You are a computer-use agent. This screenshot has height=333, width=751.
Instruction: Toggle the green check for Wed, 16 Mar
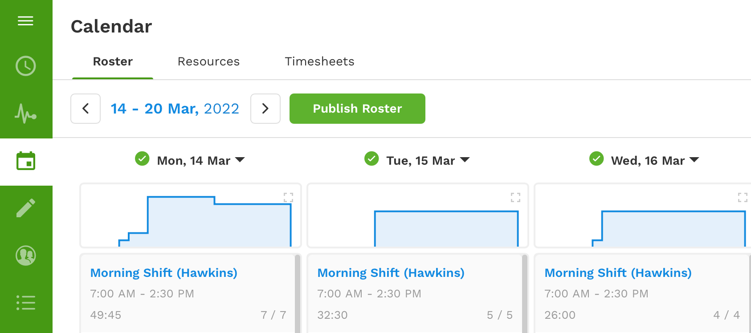point(596,158)
